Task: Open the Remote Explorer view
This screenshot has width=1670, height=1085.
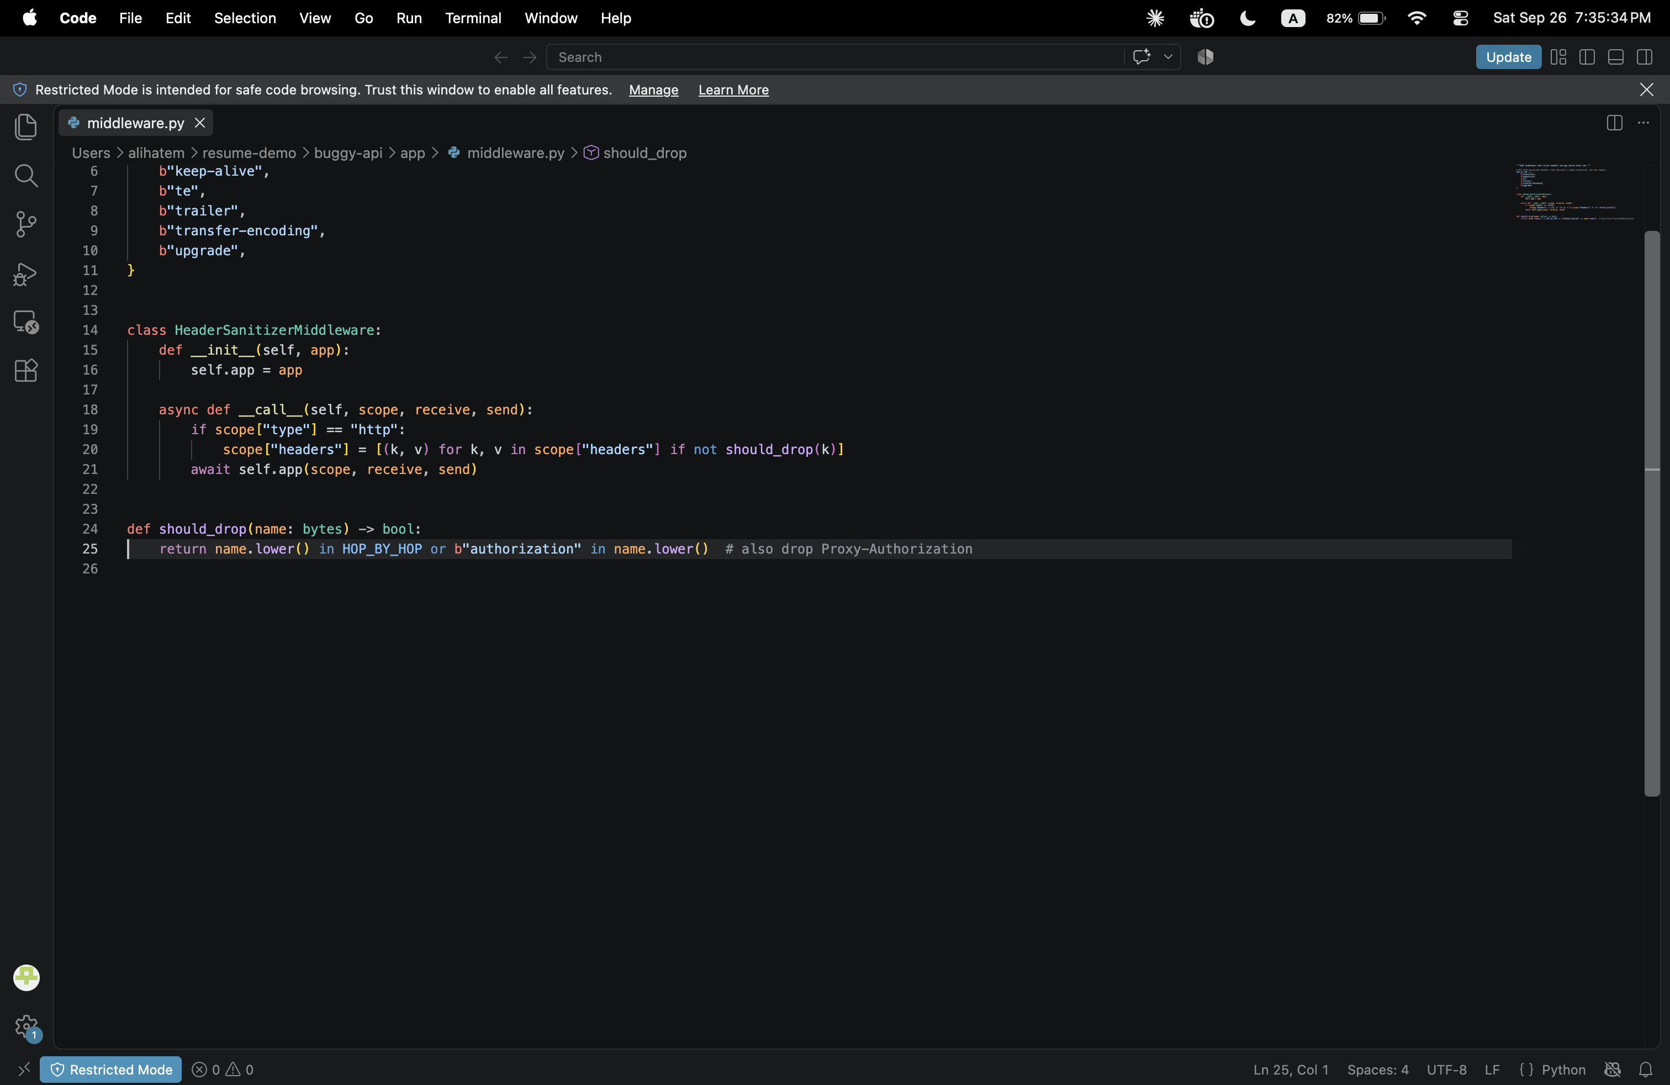Action: point(26,322)
